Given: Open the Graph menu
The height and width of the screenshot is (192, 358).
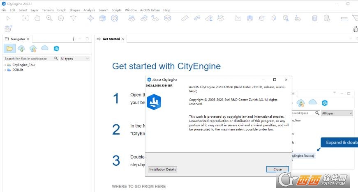Looking at the screenshot, I should pyautogui.click(x=62, y=10).
